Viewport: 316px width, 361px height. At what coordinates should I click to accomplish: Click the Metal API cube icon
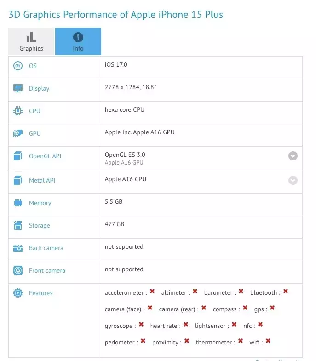click(18, 180)
